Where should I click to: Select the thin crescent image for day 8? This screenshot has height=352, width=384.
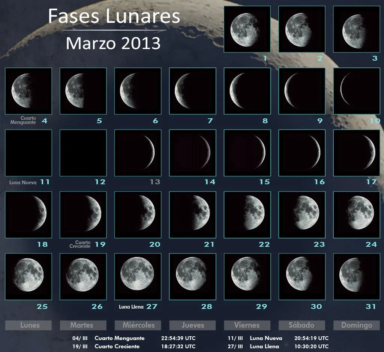247,91
